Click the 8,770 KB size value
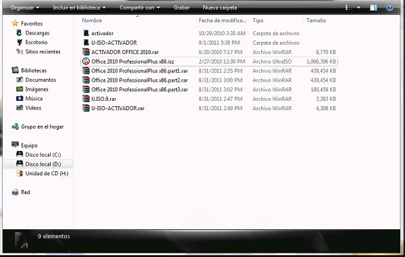 pos(326,52)
